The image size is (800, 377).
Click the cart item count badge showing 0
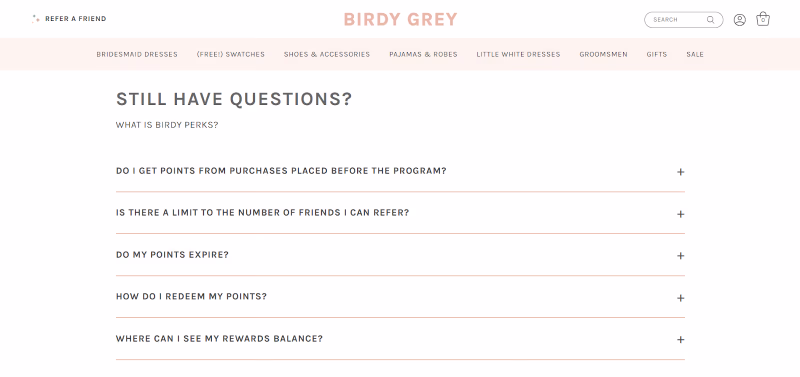pos(763,20)
